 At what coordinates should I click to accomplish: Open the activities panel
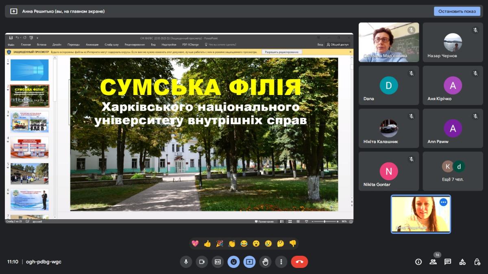tap(462, 262)
